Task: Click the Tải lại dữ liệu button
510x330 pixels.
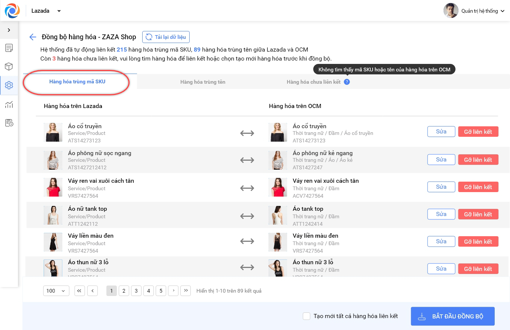Action: point(166,37)
